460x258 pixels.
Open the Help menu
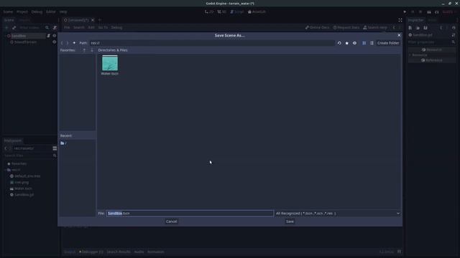63,11
